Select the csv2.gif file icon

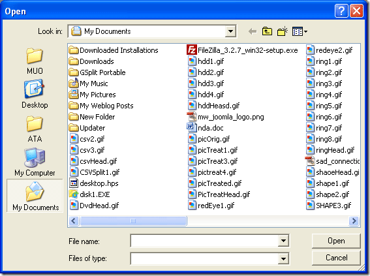74,139
